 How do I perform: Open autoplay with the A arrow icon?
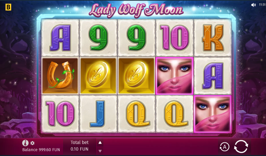click(x=224, y=147)
